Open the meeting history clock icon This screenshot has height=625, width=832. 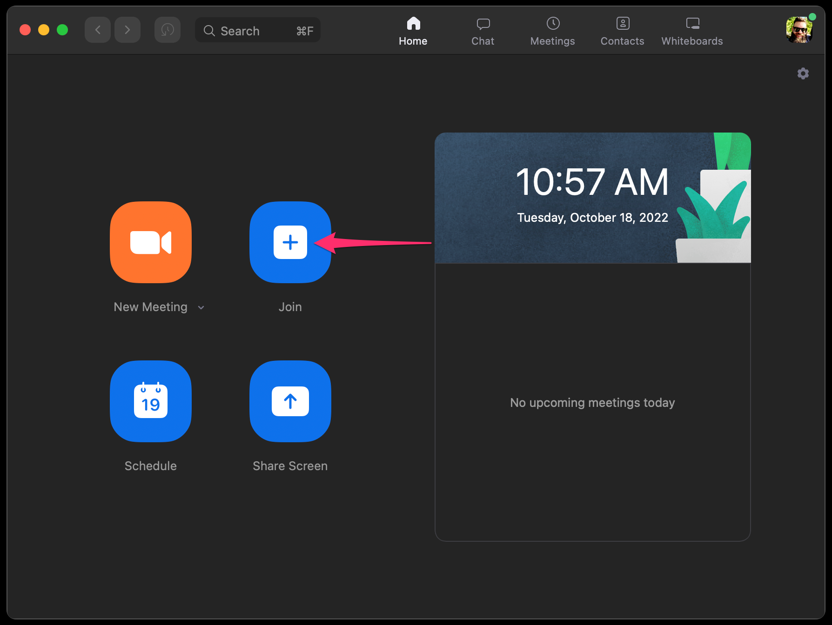(168, 30)
